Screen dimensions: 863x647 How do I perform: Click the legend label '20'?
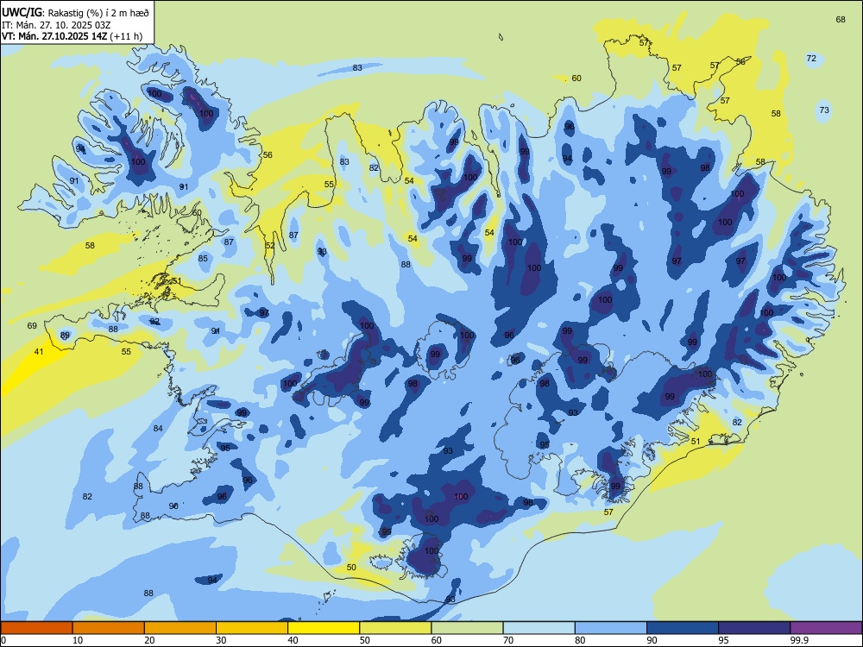pyautogui.click(x=149, y=640)
